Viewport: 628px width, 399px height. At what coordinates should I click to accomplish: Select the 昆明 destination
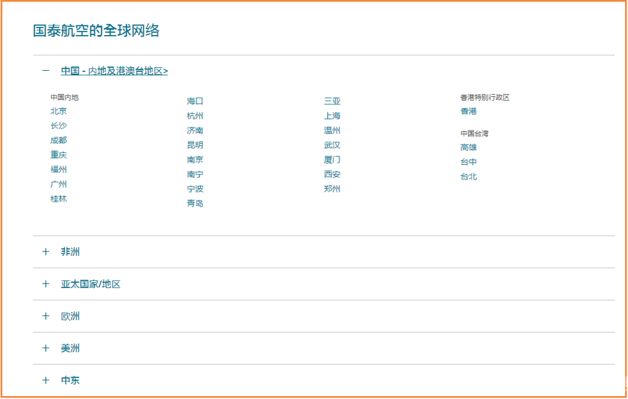[195, 145]
